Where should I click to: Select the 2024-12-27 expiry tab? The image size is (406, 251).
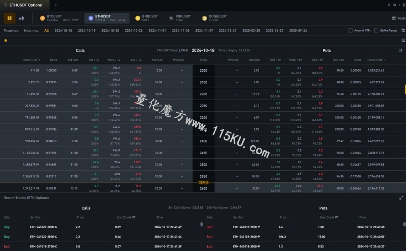point(228,30)
